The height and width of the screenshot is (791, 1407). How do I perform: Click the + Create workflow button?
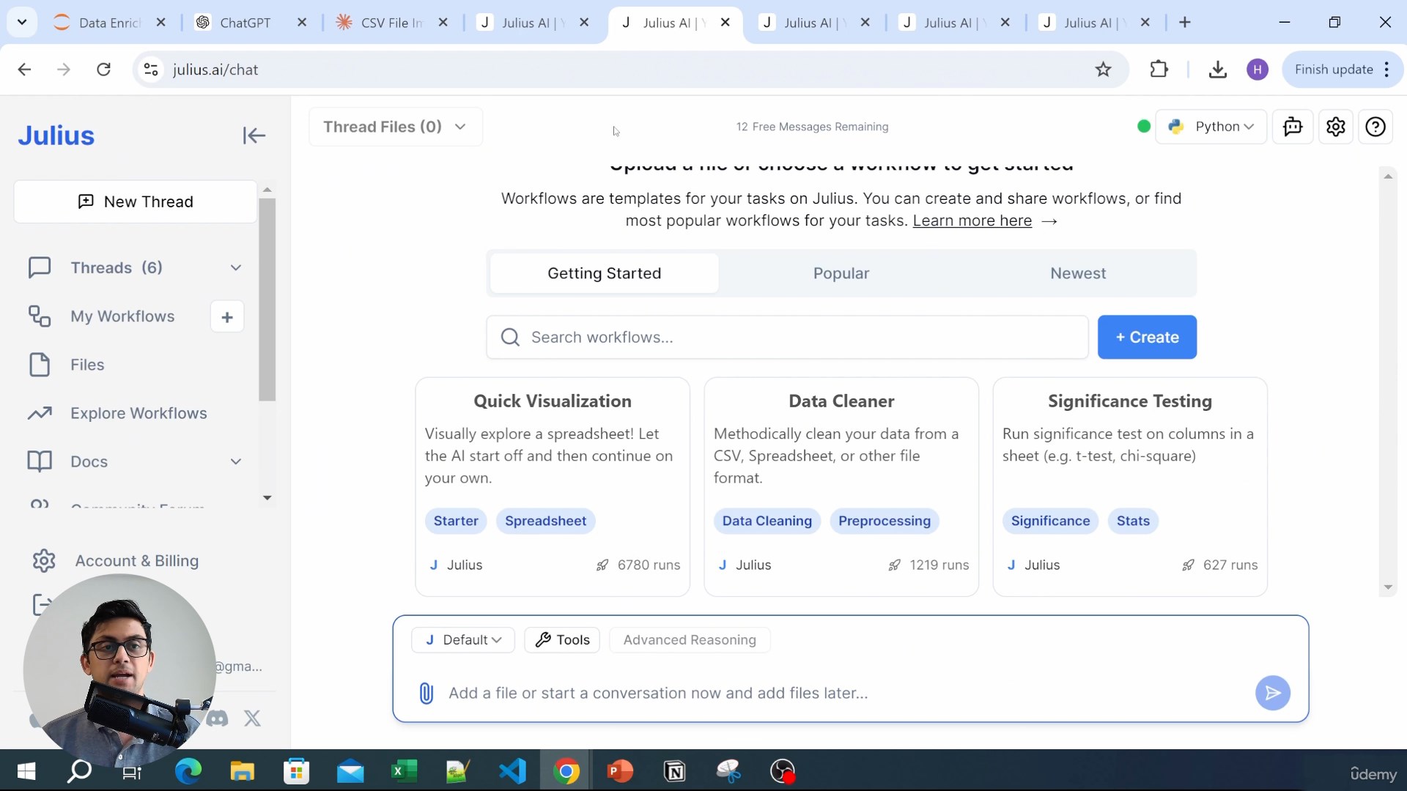coord(1147,338)
